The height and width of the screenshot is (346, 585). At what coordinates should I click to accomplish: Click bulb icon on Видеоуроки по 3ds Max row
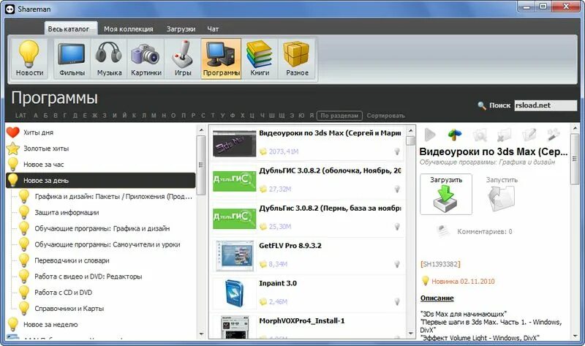pos(397,151)
